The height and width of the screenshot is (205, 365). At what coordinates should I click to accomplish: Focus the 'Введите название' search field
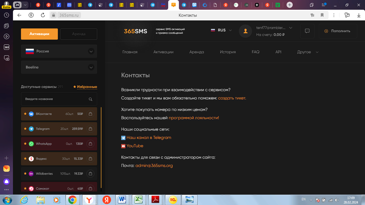pyautogui.click(x=59, y=99)
